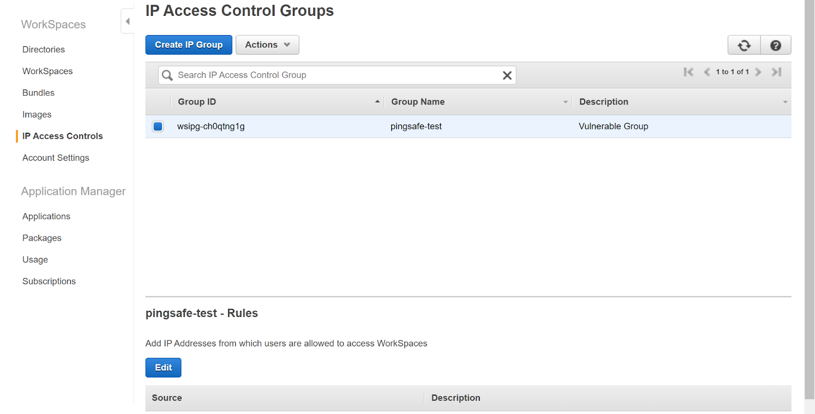Open Bundles in the sidebar
The width and height of the screenshot is (815, 414).
pos(38,93)
